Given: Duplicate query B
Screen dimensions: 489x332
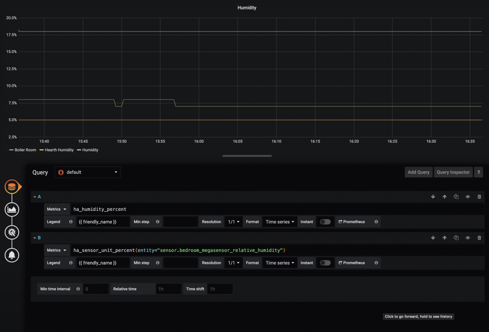Looking at the screenshot, I should pos(456,238).
